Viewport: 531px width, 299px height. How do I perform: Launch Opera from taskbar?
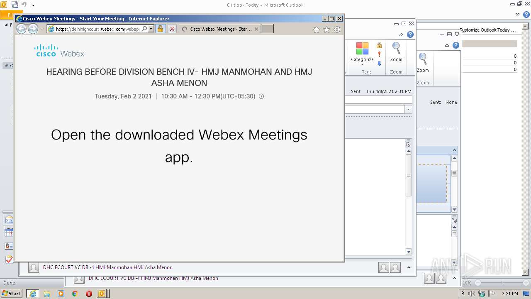89,294
